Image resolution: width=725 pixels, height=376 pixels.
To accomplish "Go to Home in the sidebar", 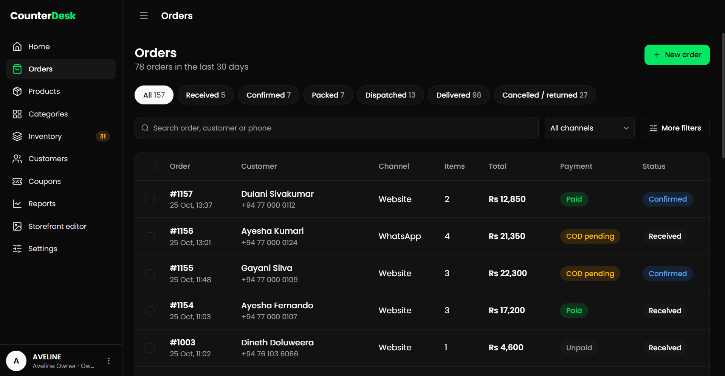I will (61, 47).
